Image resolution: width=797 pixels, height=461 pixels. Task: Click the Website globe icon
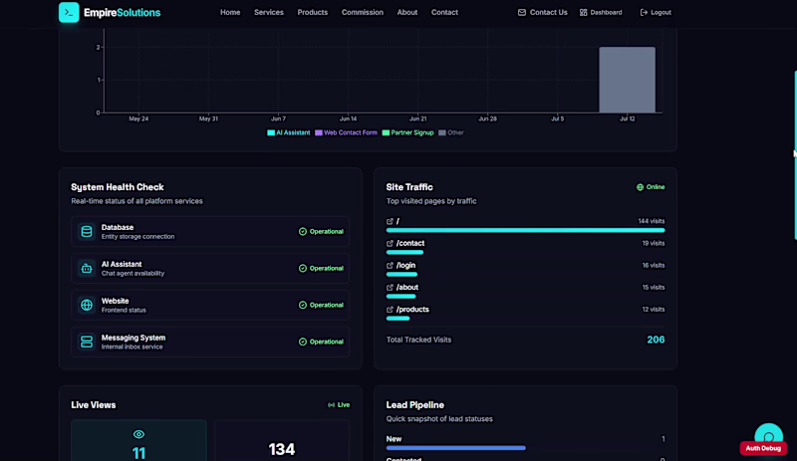pos(87,305)
